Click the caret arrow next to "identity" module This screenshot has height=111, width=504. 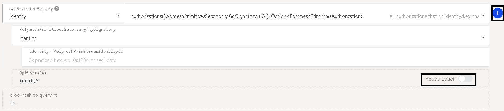[118, 15]
